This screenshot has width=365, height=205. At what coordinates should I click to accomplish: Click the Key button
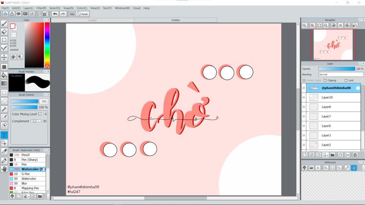72,14
